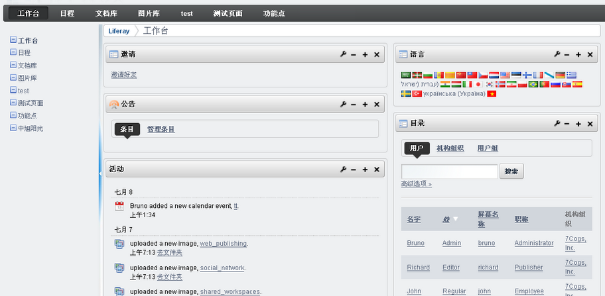Select the Italian flag

click(467, 84)
